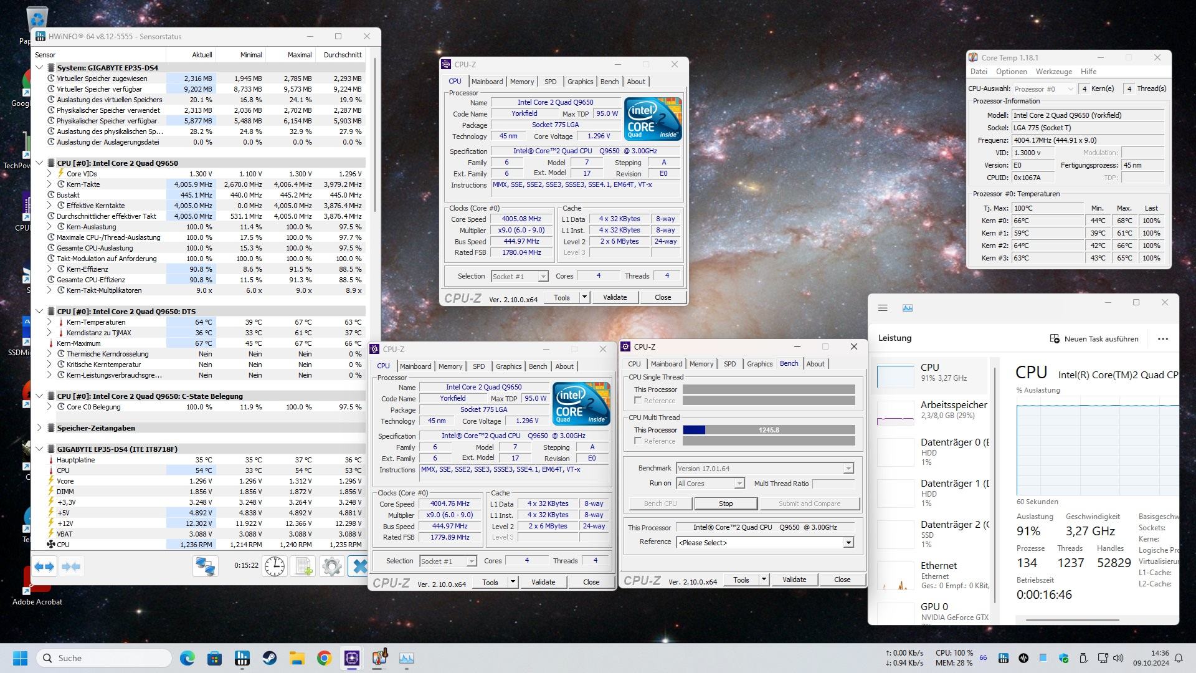The image size is (1196, 673).
Task: Expand the Speicher-Zeitangaben section
Action: (39, 428)
